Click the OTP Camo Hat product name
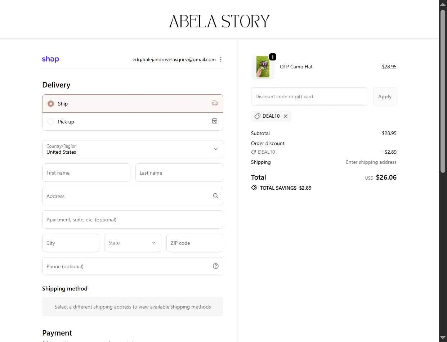 [296, 67]
